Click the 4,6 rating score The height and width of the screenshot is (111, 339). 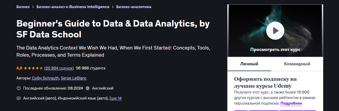tap(19, 68)
